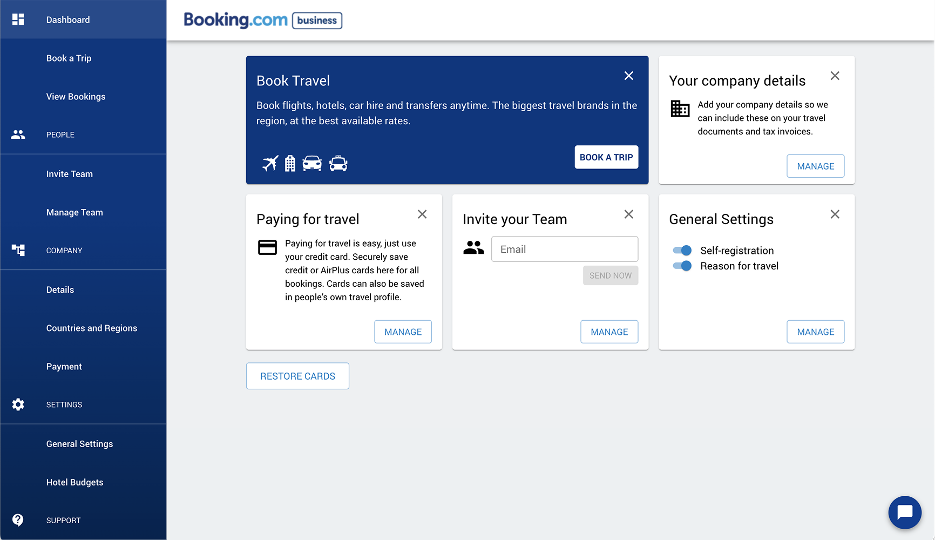Open the chat support bubble
Image resolution: width=935 pixels, height=540 pixels.
[x=904, y=512]
